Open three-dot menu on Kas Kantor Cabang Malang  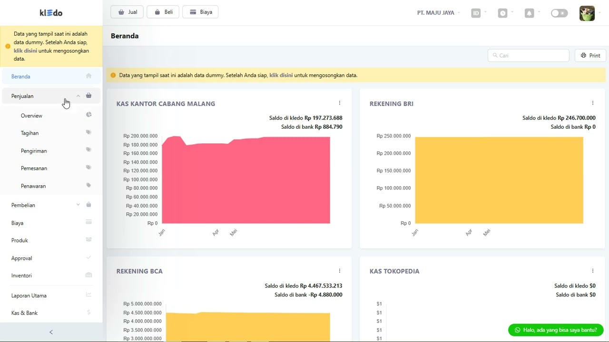click(340, 103)
